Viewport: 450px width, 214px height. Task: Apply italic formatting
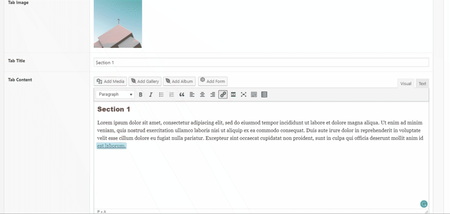(151, 94)
